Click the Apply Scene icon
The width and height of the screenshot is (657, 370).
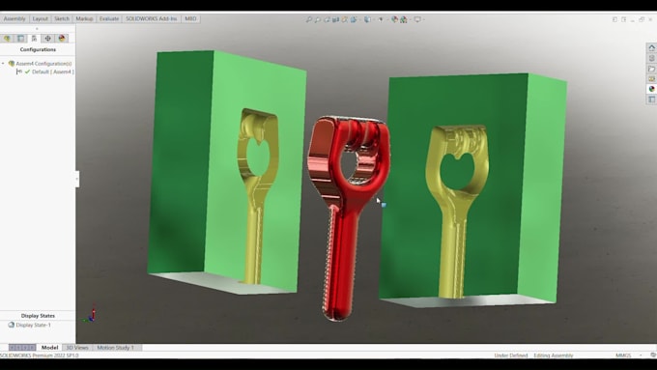(404, 19)
